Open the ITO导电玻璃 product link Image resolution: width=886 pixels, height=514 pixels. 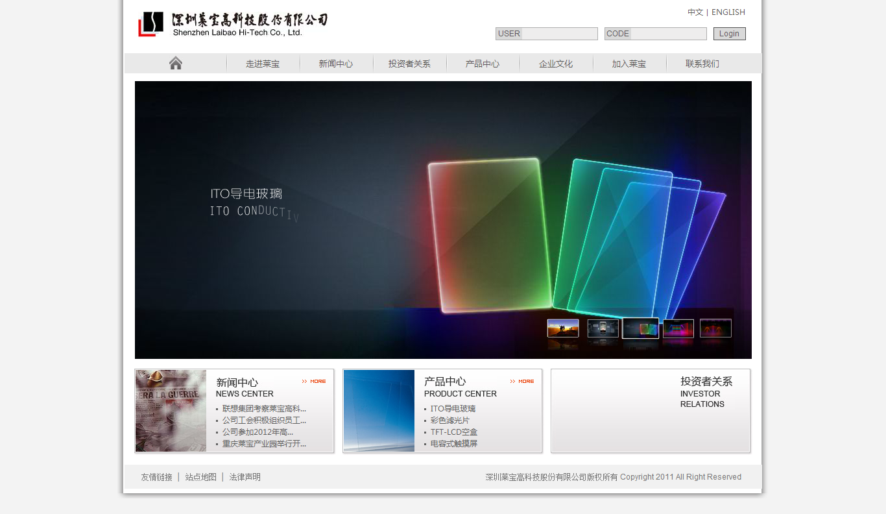click(453, 409)
